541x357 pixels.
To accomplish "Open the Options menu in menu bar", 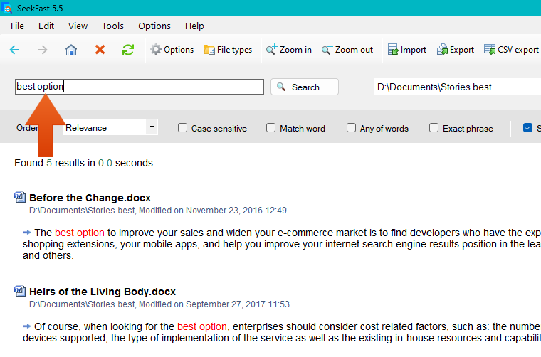I will tap(154, 26).
